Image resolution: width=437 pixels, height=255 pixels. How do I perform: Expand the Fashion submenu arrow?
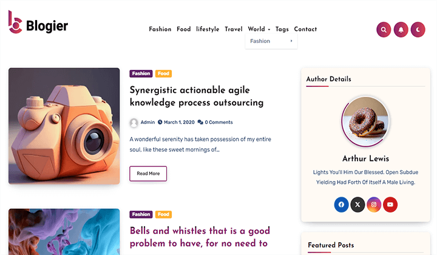tap(291, 41)
